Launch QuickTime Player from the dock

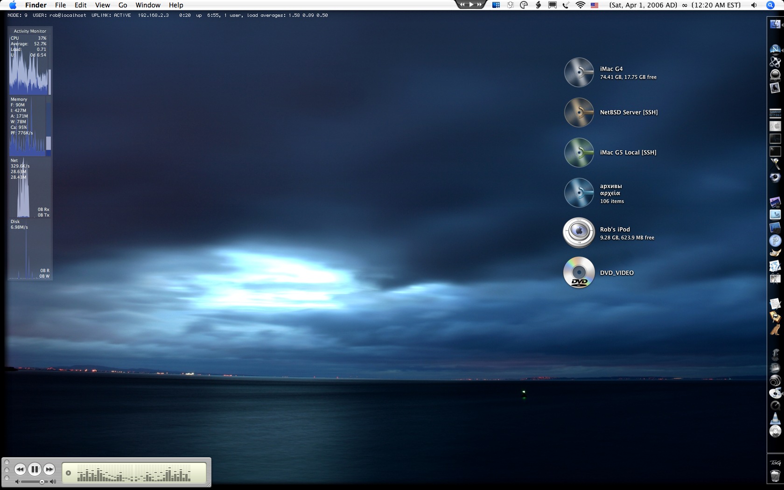(x=775, y=406)
